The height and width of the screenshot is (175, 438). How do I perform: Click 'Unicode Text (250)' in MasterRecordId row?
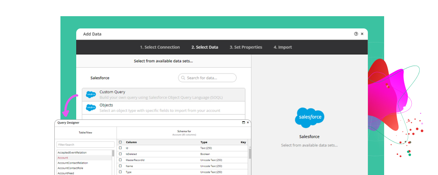pos(211,160)
